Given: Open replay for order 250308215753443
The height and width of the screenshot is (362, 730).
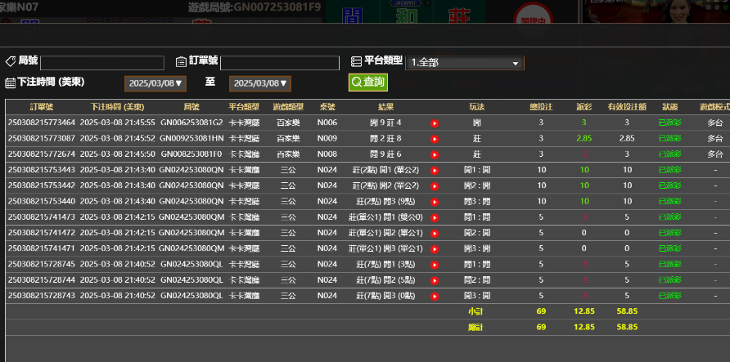Looking at the screenshot, I should point(435,170).
